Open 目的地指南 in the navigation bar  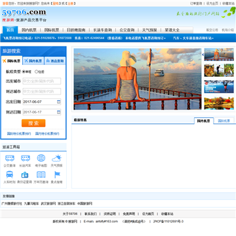tap(76, 30)
